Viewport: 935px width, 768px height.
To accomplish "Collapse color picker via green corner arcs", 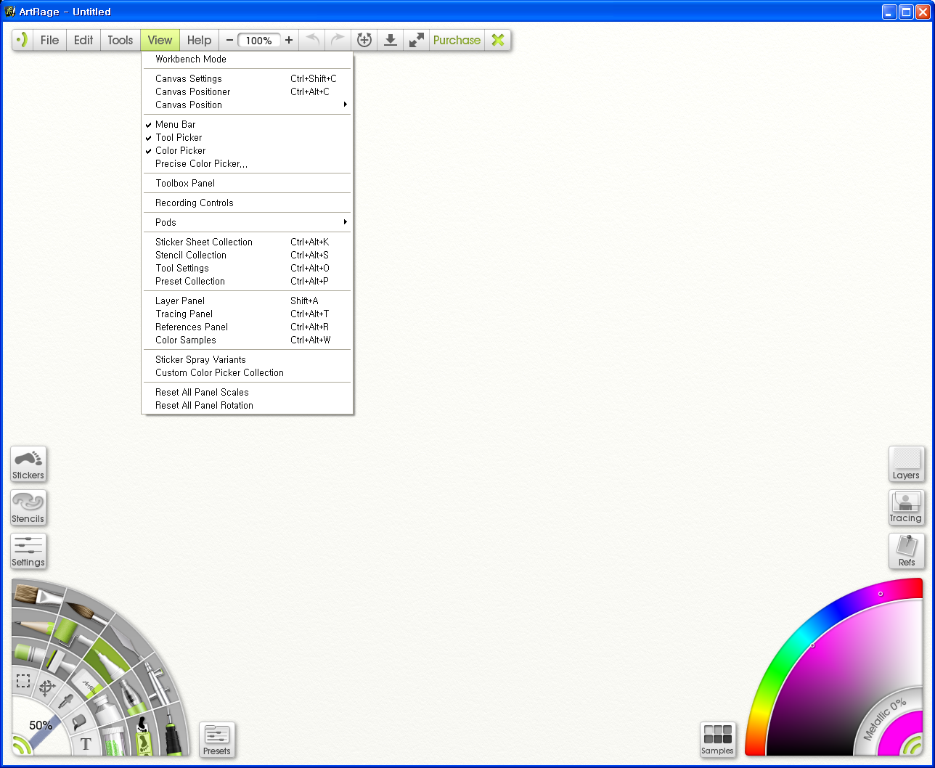I will tap(912, 745).
